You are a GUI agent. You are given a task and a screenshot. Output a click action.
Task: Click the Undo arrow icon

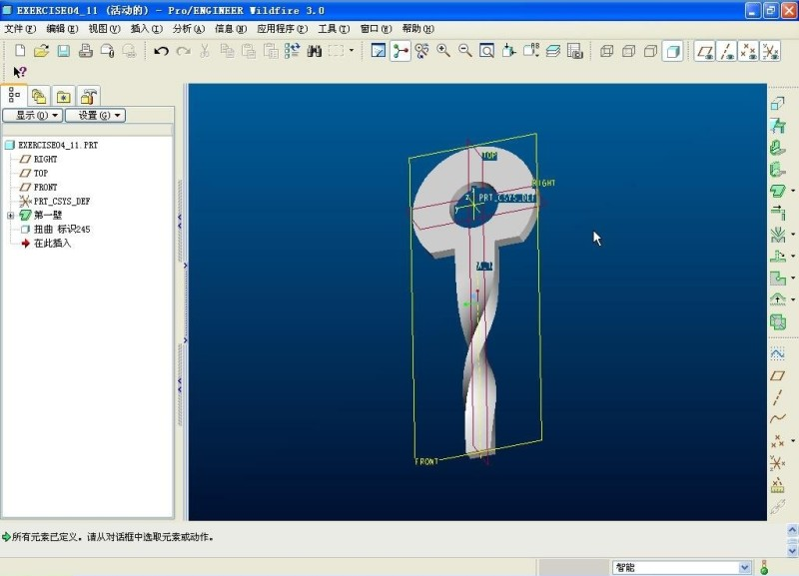[x=161, y=51]
